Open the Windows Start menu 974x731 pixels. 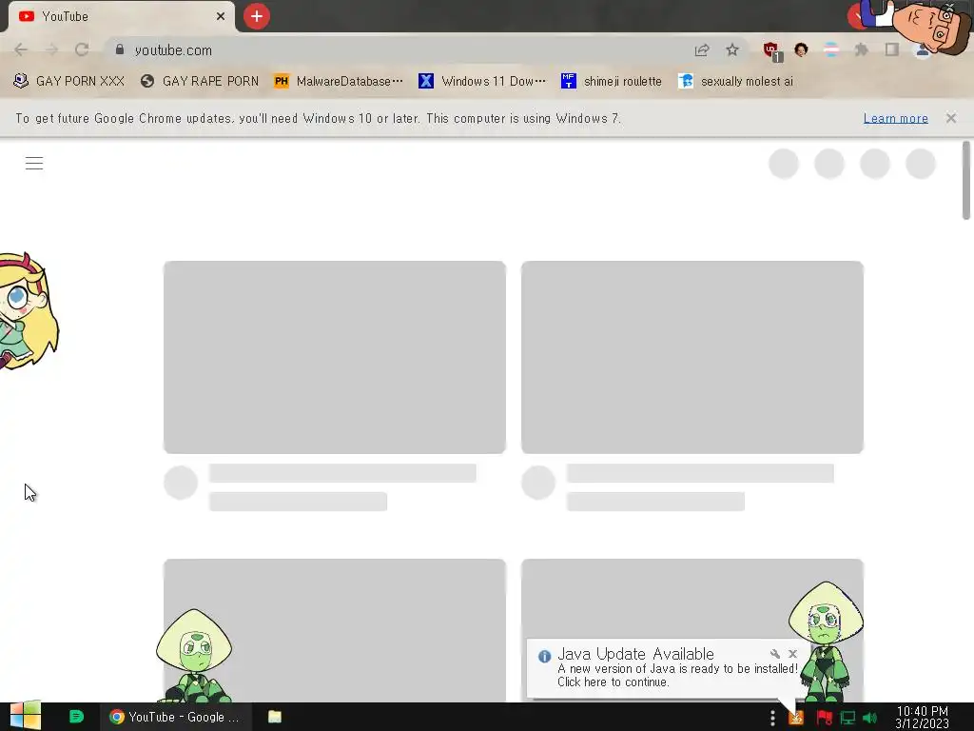25,717
